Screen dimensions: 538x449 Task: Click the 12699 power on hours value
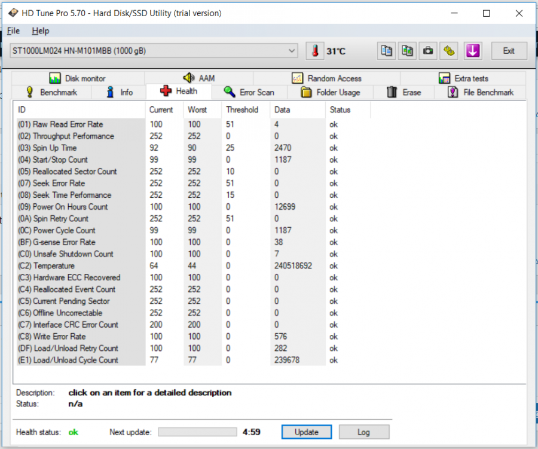pos(285,207)
